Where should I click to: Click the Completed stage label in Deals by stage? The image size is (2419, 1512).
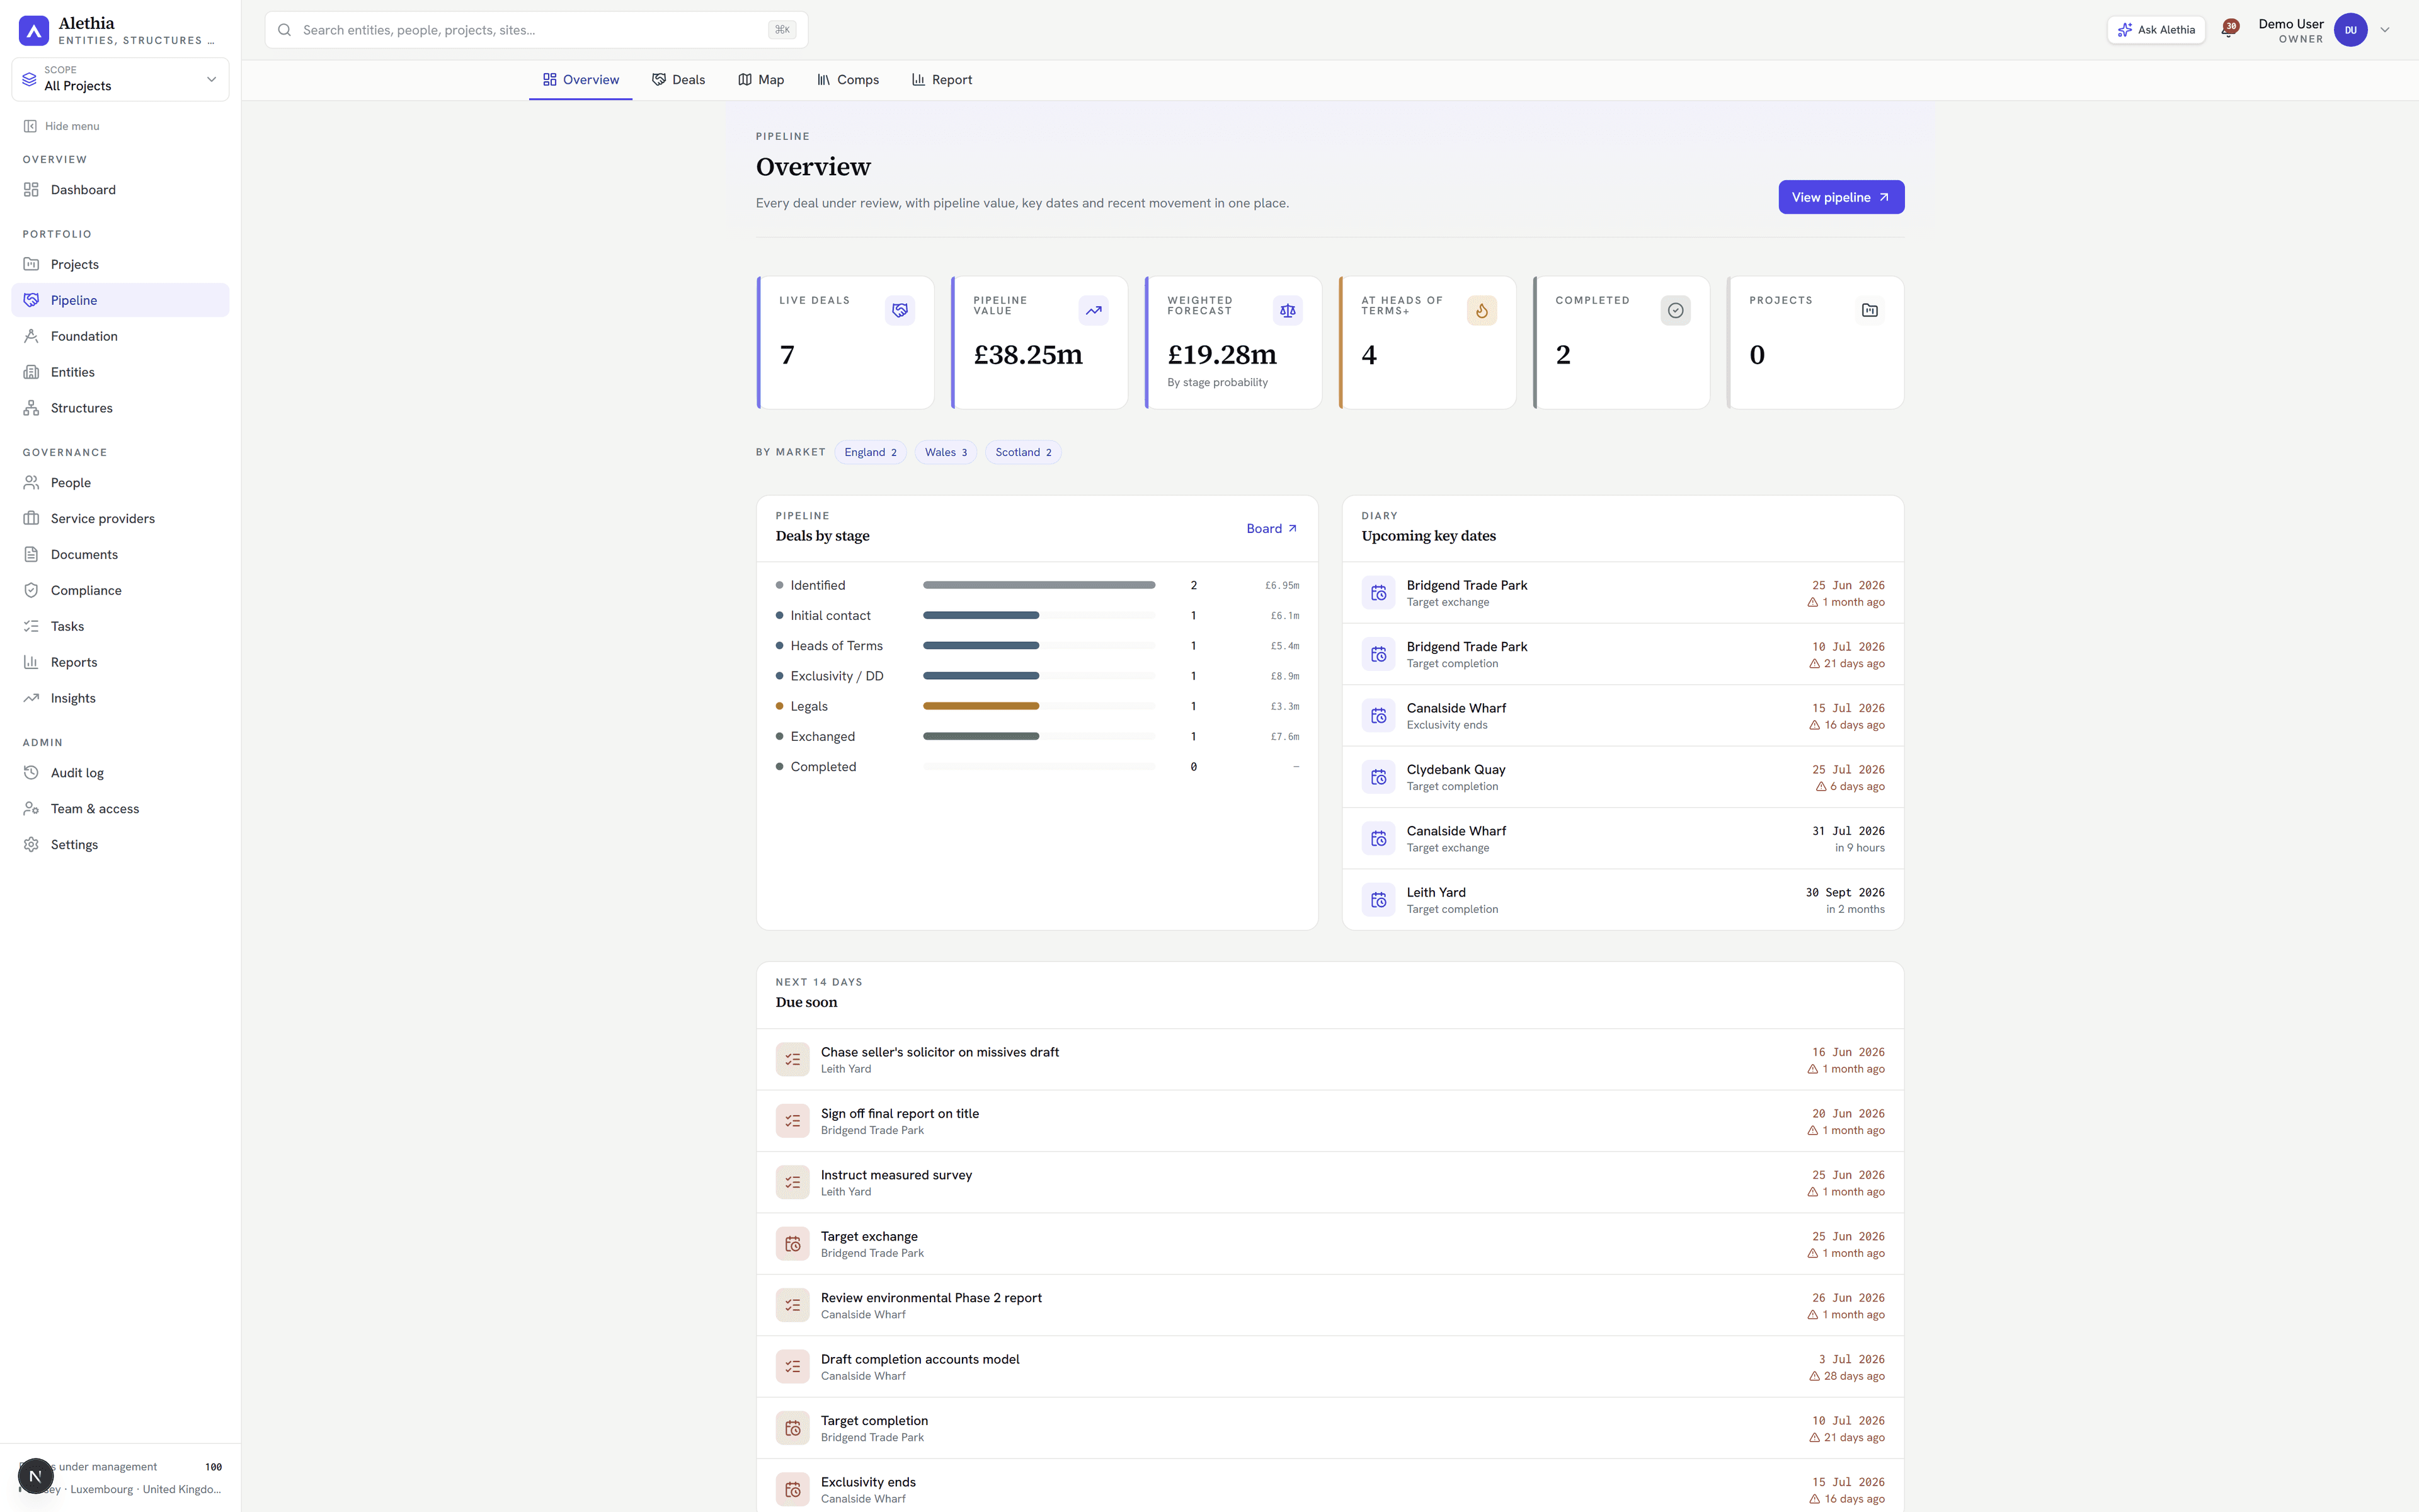point(823,767)
